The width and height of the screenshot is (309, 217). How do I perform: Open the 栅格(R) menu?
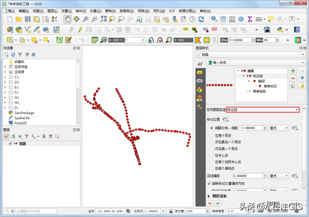coord(110,11)
